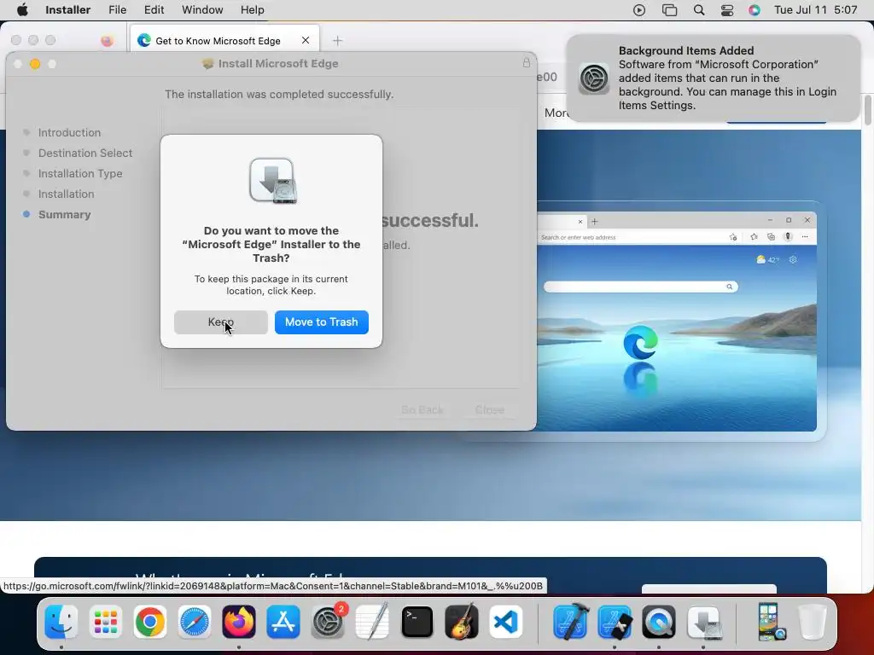The width and height of the screenshot is (874, 655).
Task: Open App Store from the Dock
Action: [283, 622]
